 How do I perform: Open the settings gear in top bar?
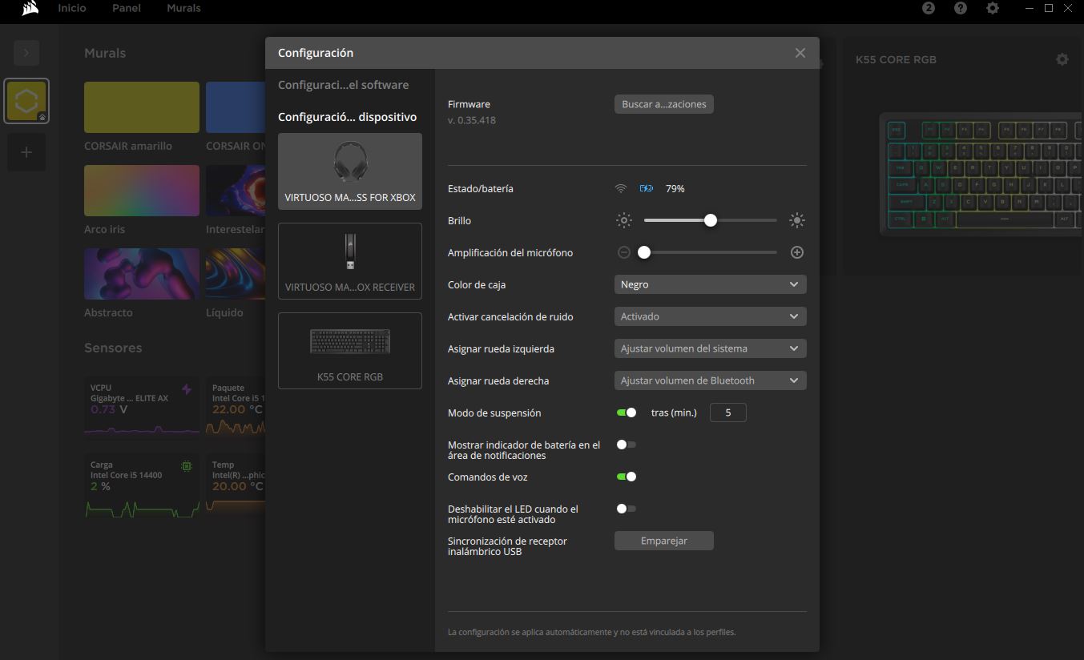pyautogui.click(x=993, y=8)
